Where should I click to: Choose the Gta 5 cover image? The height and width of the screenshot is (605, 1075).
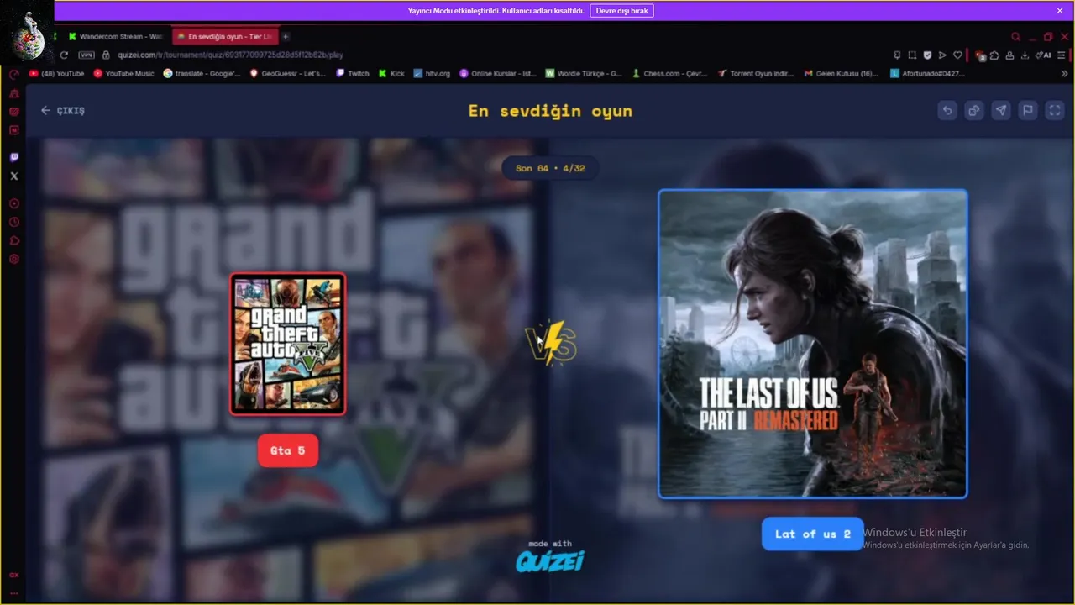click(287, 344)
